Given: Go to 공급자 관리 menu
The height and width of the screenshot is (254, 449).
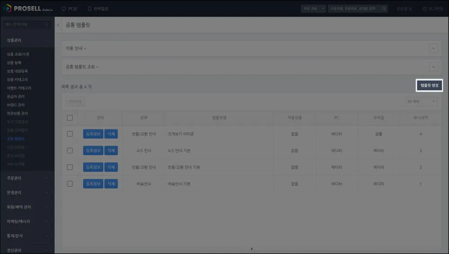Looking at the screenshot, I should point(16,97).
